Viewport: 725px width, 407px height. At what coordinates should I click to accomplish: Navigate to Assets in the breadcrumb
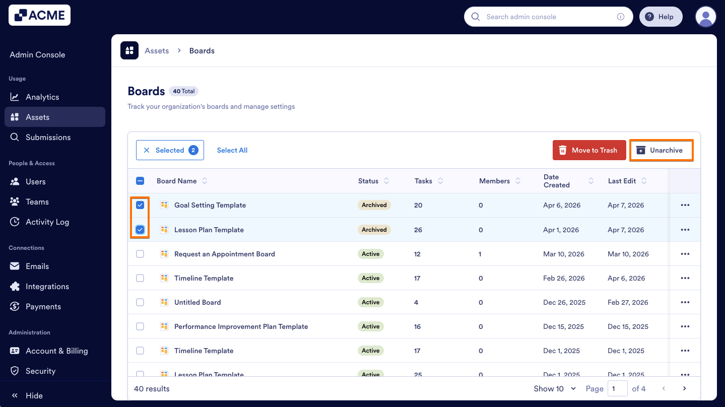tap(156, 50)
